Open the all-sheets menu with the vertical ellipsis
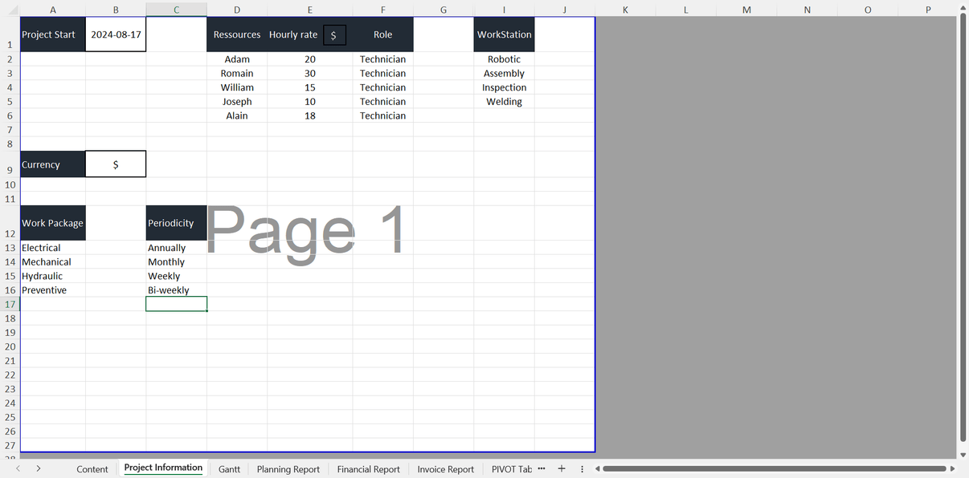Screen dimensions: 969x478 pyautogui.click(x=581, y=468)
